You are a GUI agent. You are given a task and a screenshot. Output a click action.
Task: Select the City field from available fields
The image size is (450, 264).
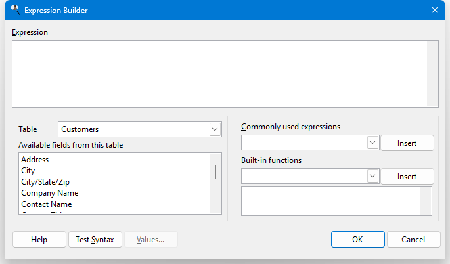click(x=28, y=171)
